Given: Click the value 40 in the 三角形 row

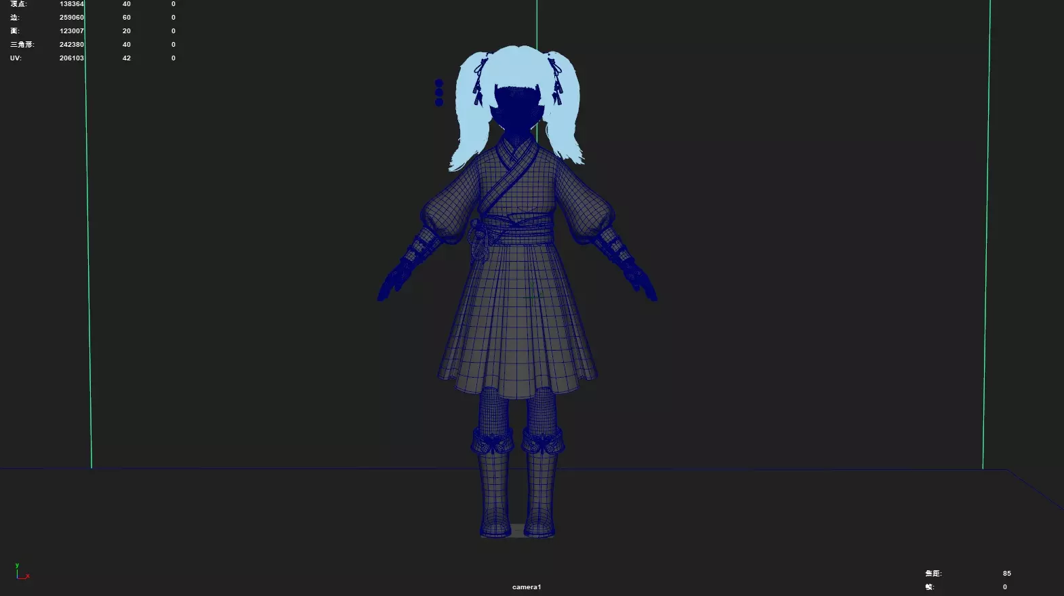Looking at the screenshot, I should pyautogui.click(x=127, y=45).
